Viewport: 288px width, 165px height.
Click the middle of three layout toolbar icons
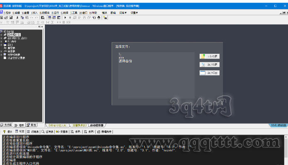click(54, 18)
